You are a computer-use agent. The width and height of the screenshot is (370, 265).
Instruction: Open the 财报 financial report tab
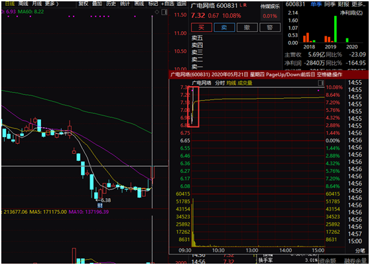[x=343, y=4]
